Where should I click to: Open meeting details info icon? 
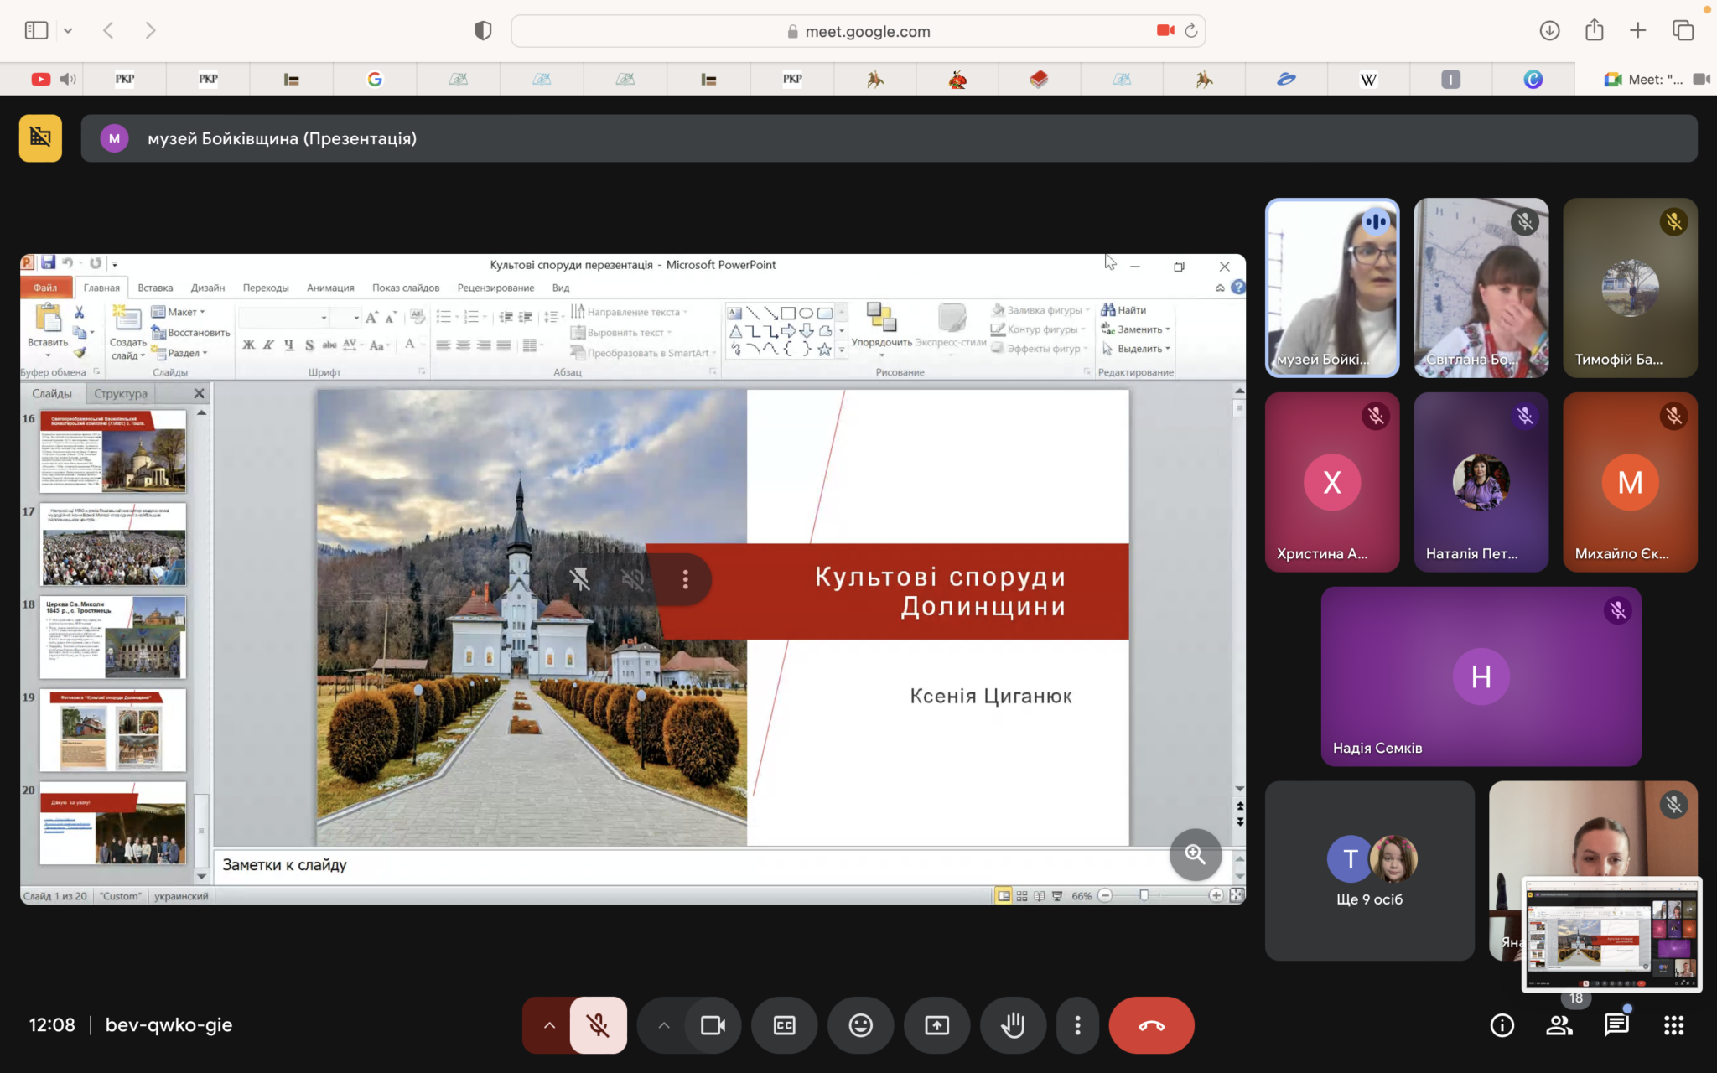pyautogui.click(x=1502, y=1024)
